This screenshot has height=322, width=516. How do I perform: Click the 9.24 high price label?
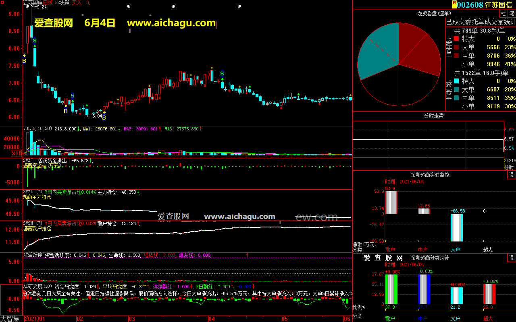(41, 7)
